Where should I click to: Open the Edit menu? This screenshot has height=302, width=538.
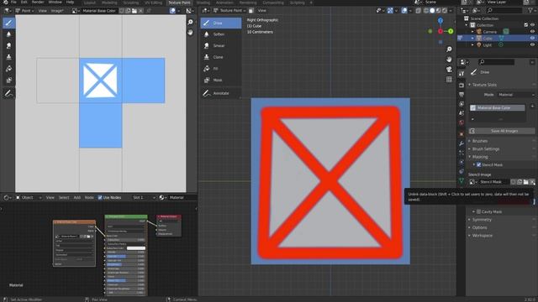[x=24, y=2]
